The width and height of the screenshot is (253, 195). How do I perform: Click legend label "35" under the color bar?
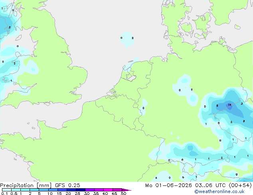point(96,193)
